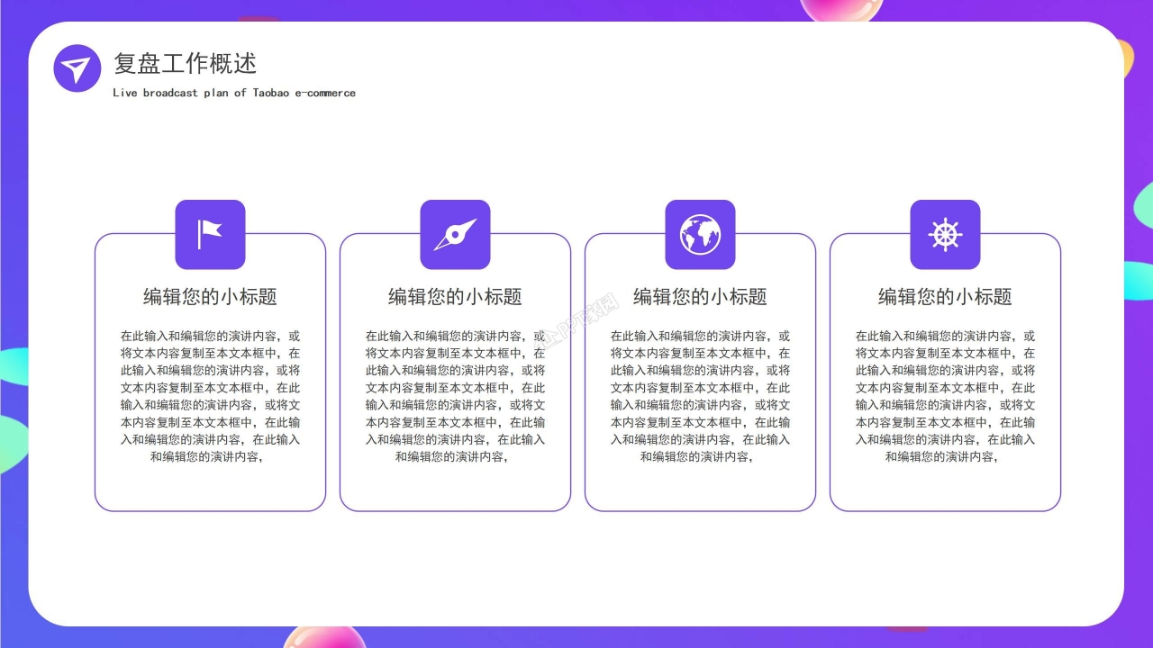Click the slide title 复盘工作概述
1153x648 pixels.
(186, 64)
